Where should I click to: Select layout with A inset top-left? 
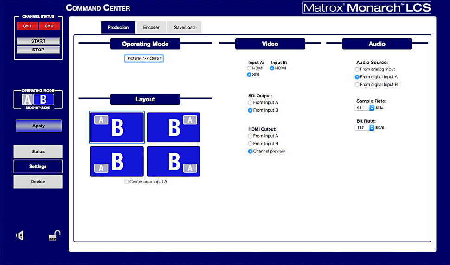[x=117, y=127]
